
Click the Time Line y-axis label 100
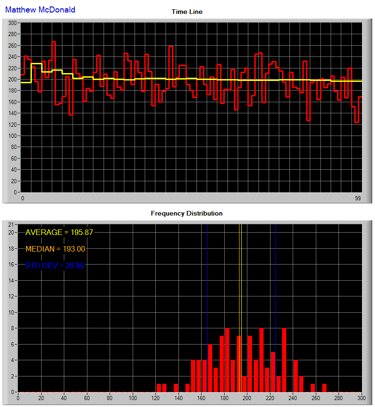(12, 136)
